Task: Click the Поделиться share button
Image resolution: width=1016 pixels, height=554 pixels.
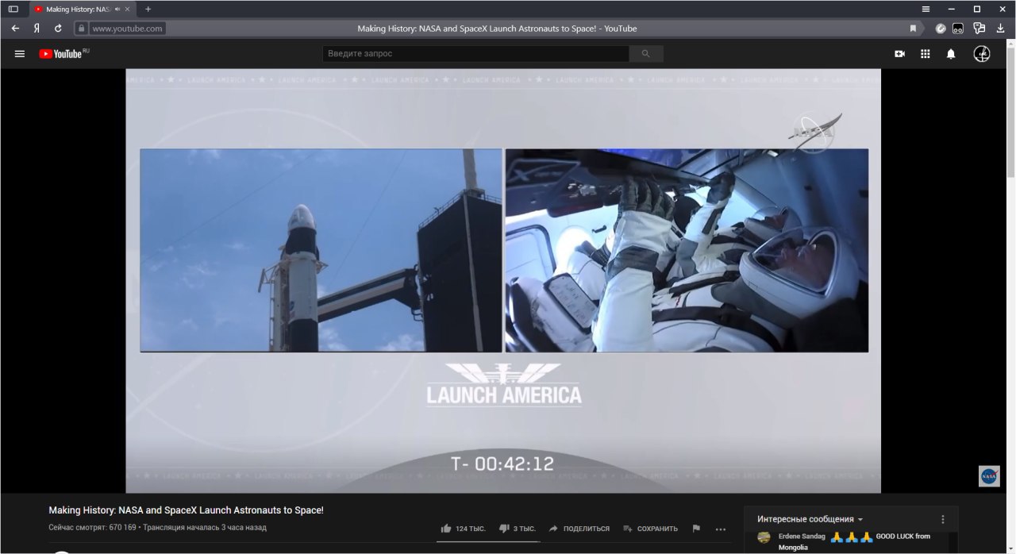Action: [579, 529]
